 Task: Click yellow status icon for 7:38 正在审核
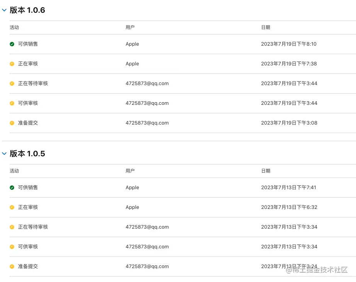[x=12, y=64]
